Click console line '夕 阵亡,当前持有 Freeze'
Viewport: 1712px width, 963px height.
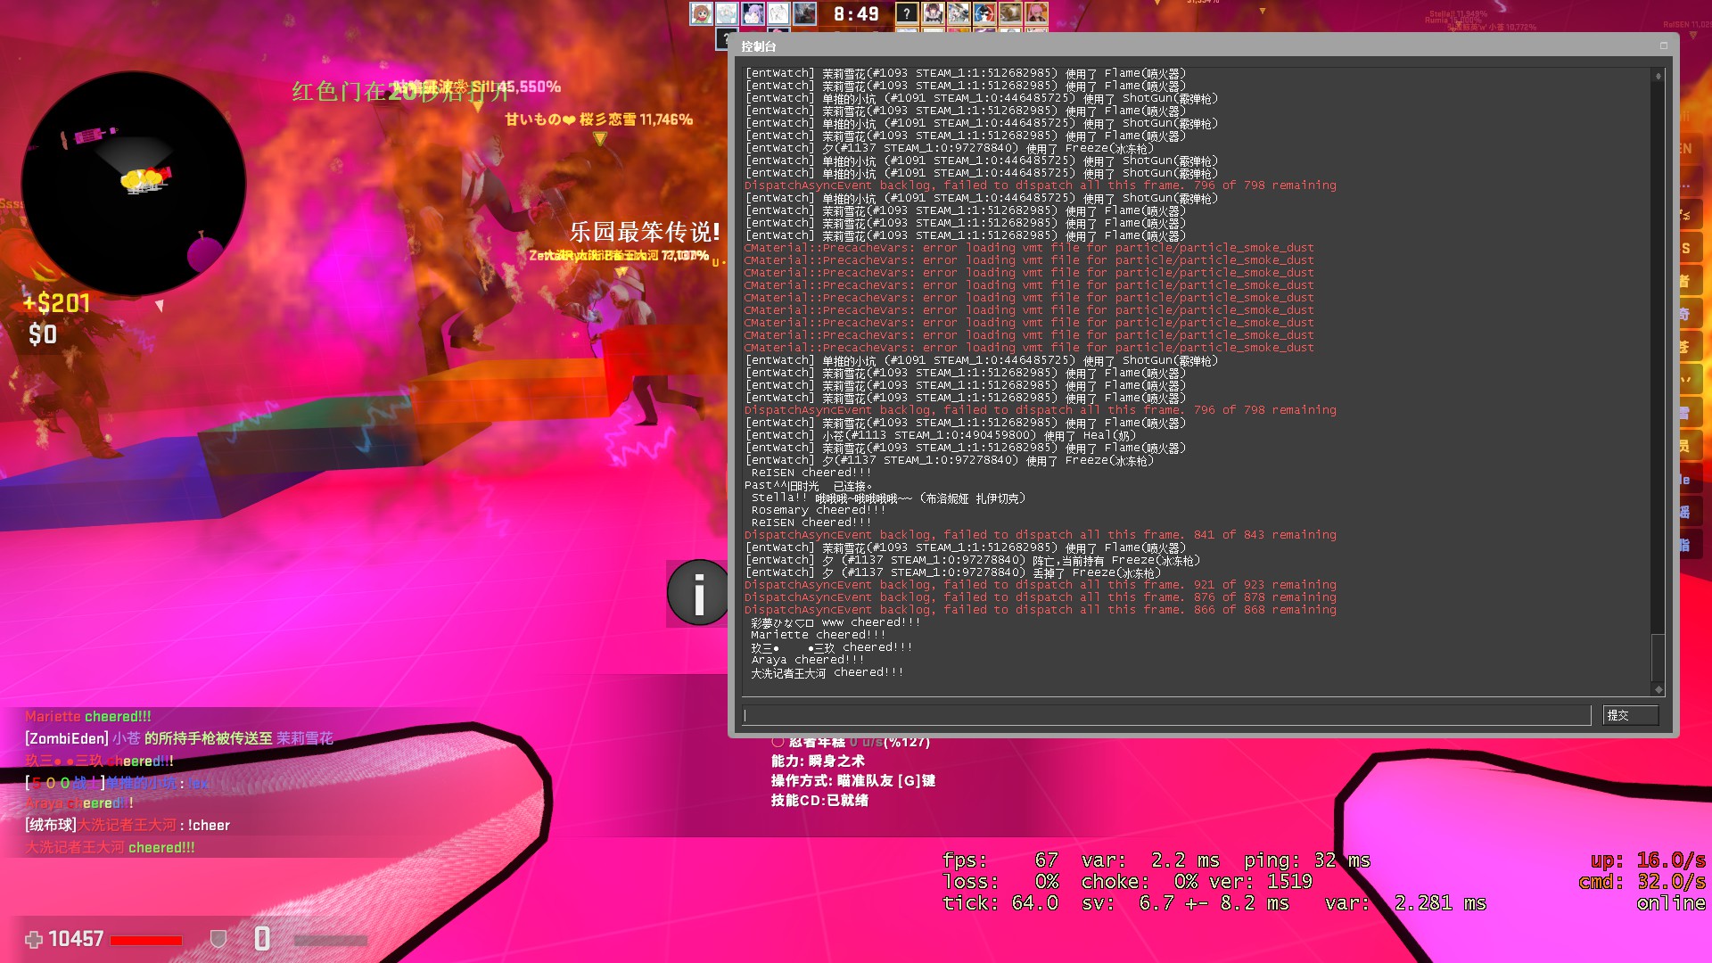972,560
